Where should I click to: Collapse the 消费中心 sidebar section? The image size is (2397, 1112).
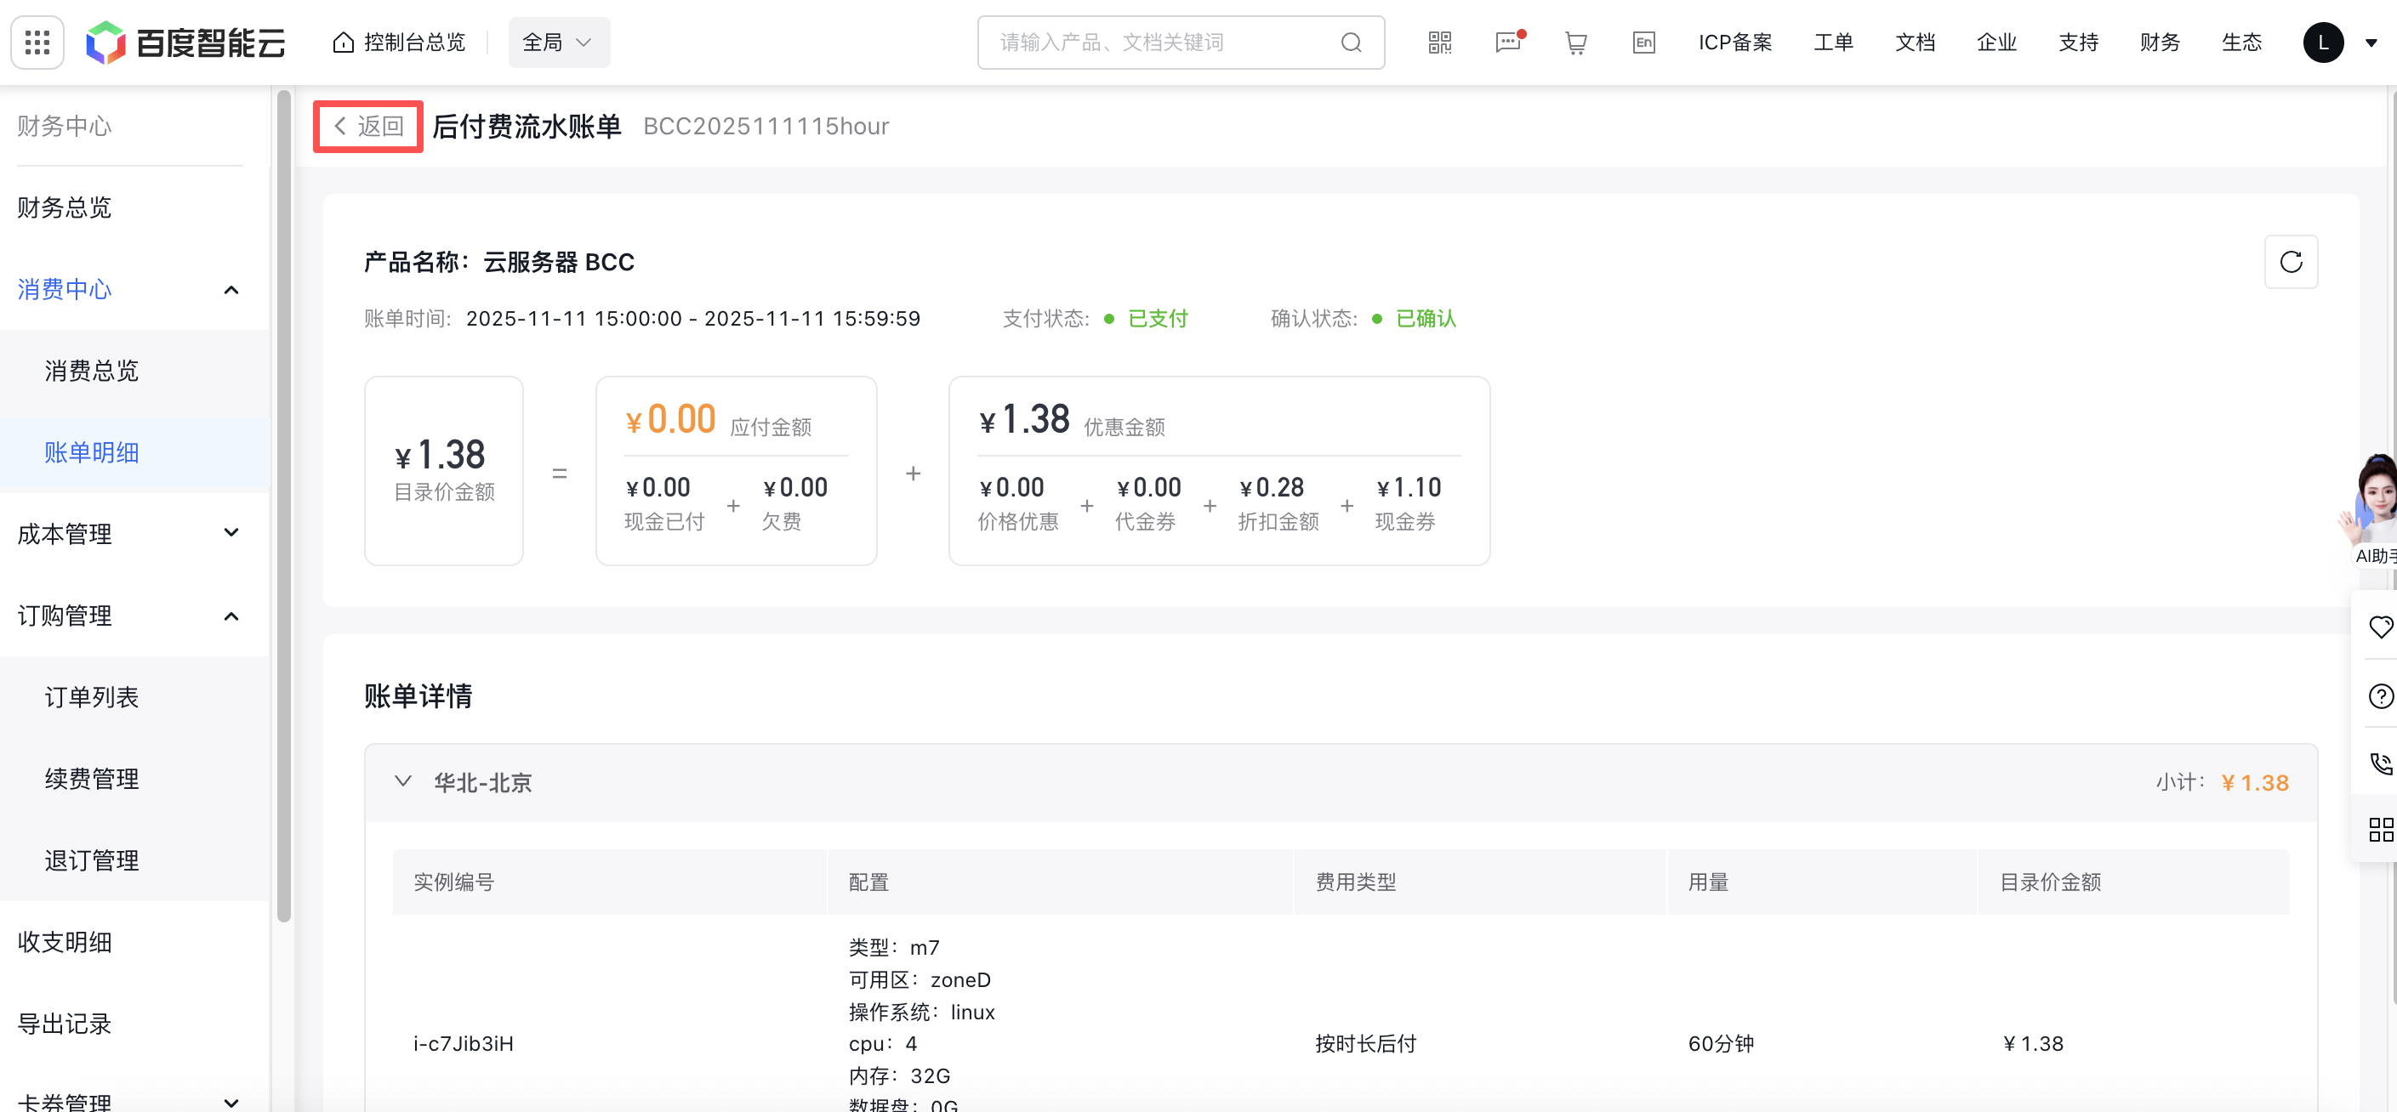[231, 290]
